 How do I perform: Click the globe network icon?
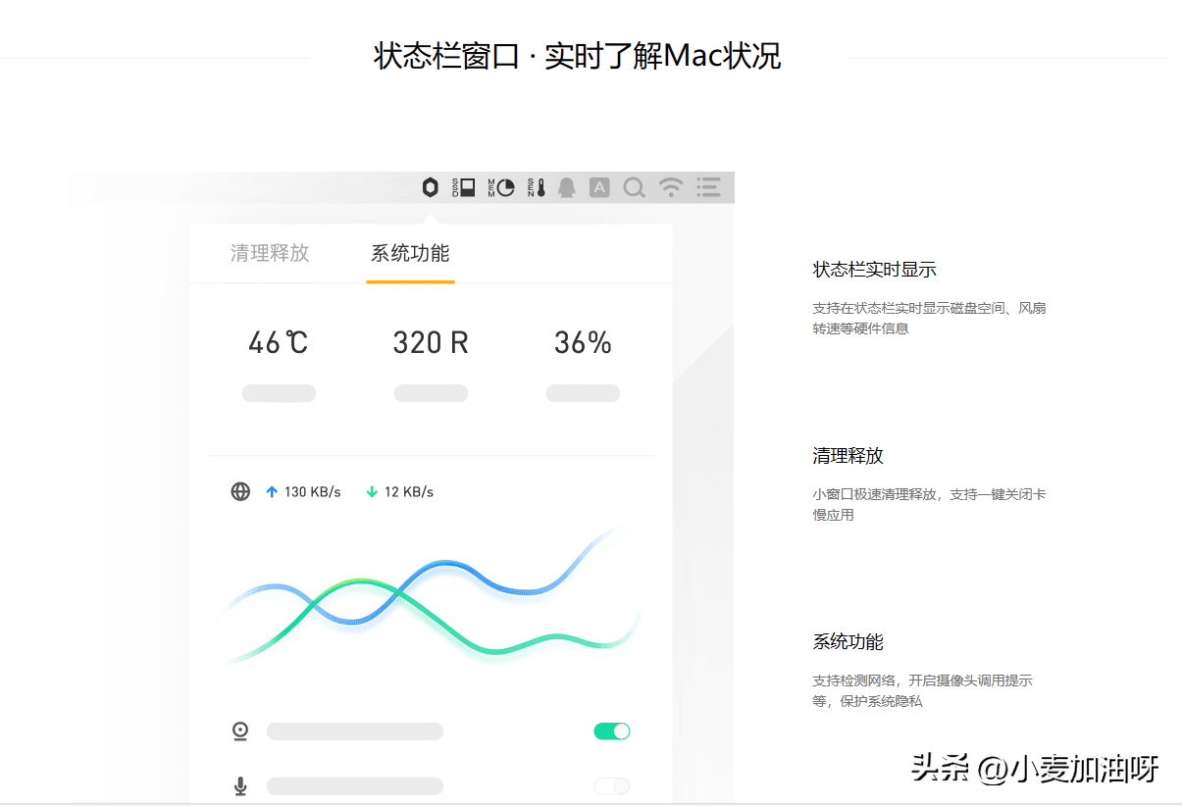click(x=240, y=492)
